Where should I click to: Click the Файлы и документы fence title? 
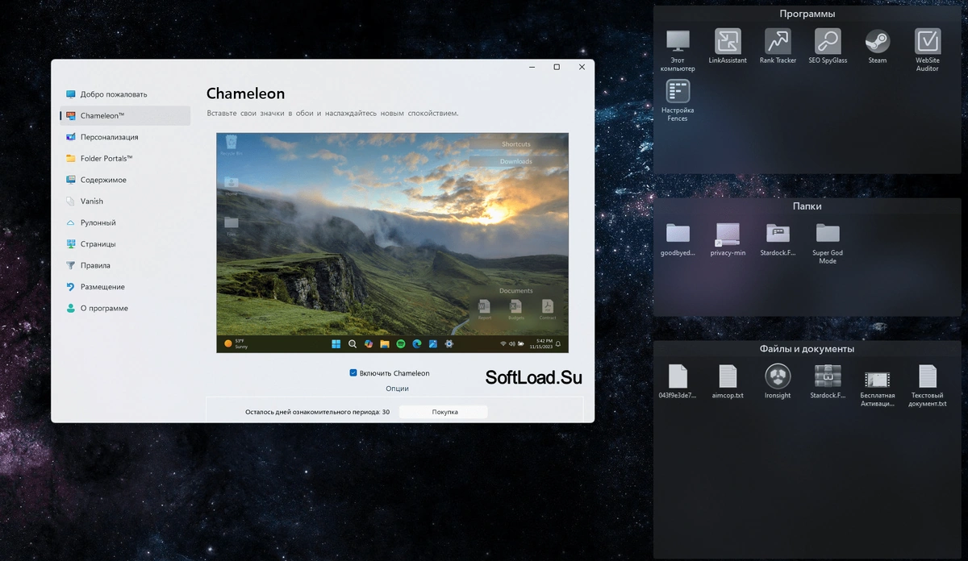tap(807, 349)
